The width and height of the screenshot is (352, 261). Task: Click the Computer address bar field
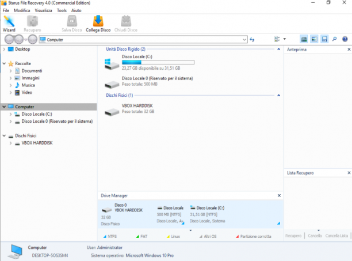[x=143, y=40]
